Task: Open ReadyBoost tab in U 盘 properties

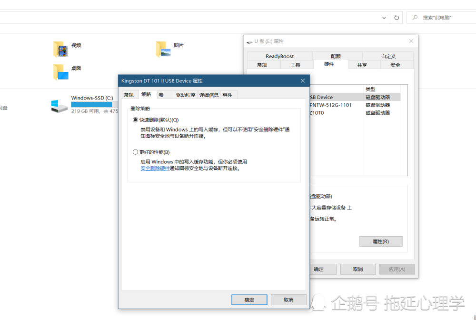Action: pyautogui.click(x=279, y=56)
